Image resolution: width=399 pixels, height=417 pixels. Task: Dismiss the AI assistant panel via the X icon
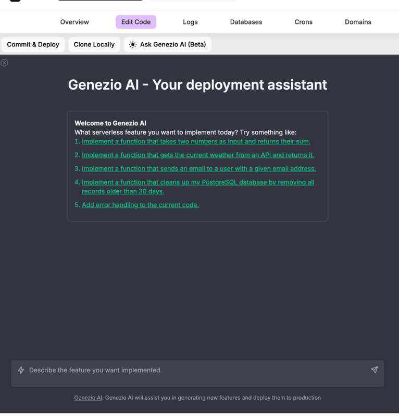point(5,63)
